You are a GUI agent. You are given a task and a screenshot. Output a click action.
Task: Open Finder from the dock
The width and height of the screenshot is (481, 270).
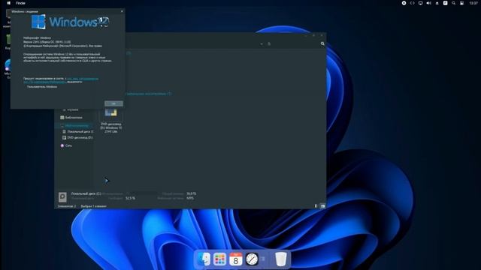point(204,259)
